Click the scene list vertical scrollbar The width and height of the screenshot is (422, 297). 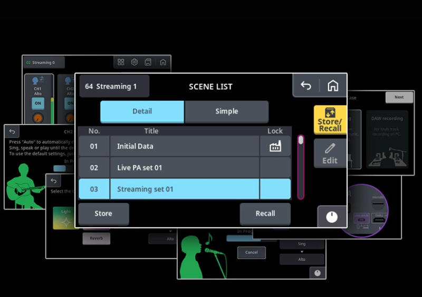[x=301, y=167]
